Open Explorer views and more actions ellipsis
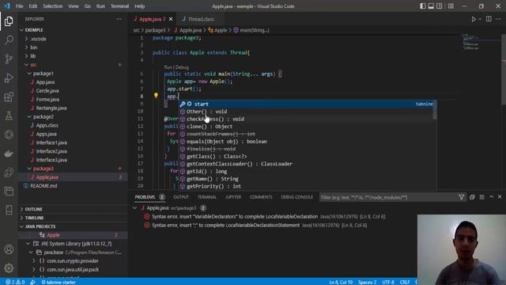Image resolution: width=506 pixels, height=285 pixels. click(x=119, y=19)
